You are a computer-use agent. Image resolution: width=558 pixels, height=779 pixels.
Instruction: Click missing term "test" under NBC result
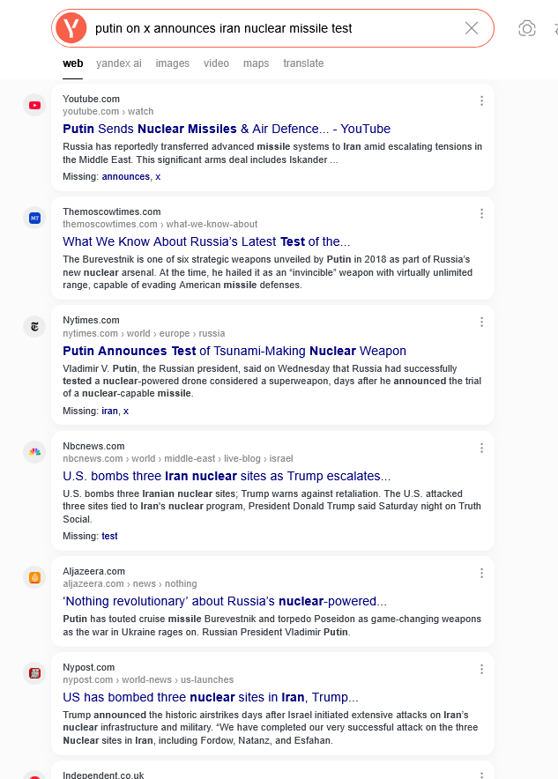pos(109,536)
